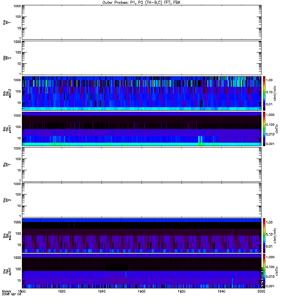
Task: Click "0.01" on the thc edc12 color bar scale
Action: click(x=269, y=247)
